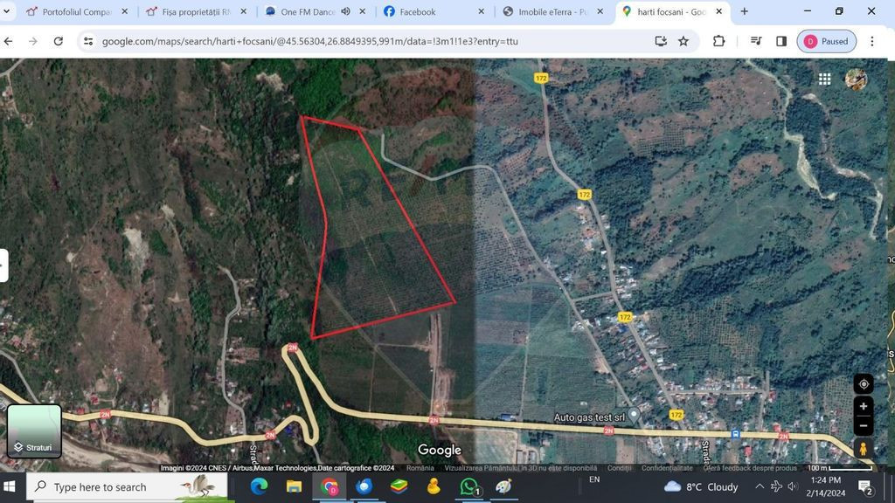This screenshot has height=503, width=895.
Task: Open the Google apps grid
Action: pos(824,79)
